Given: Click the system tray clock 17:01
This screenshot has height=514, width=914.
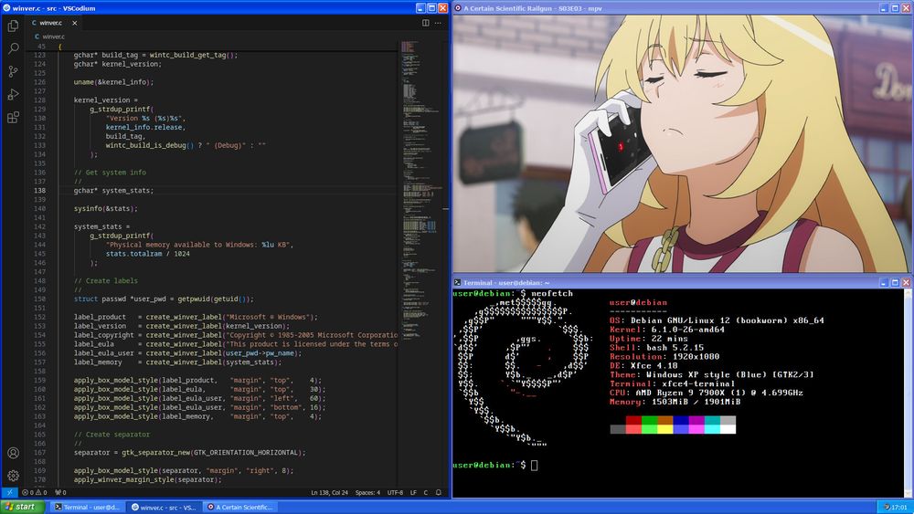Looking at the screenshot, I should pyautogui.click(x=899, y=507).
